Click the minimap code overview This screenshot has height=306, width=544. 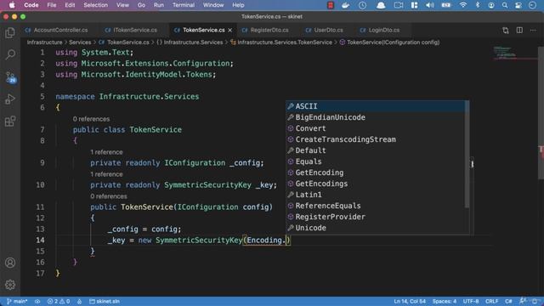coord(515,53)
